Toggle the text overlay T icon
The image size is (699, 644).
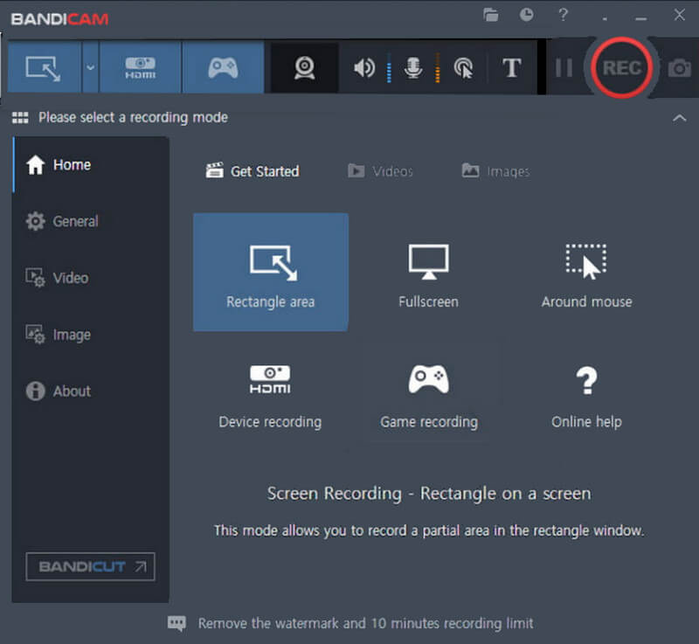pyautogui.click(x=511, y=68)
